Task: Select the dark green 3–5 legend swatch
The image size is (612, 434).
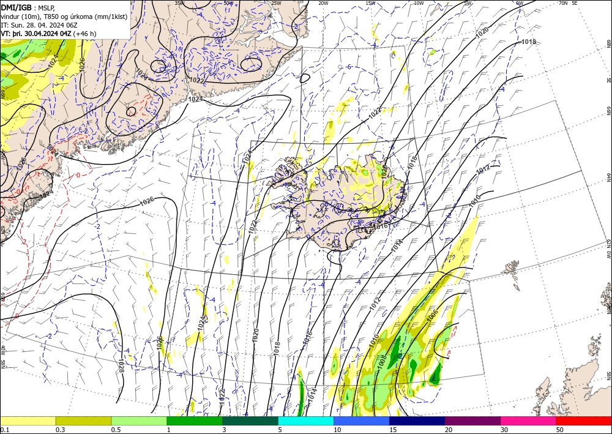Action: [250, 421]
